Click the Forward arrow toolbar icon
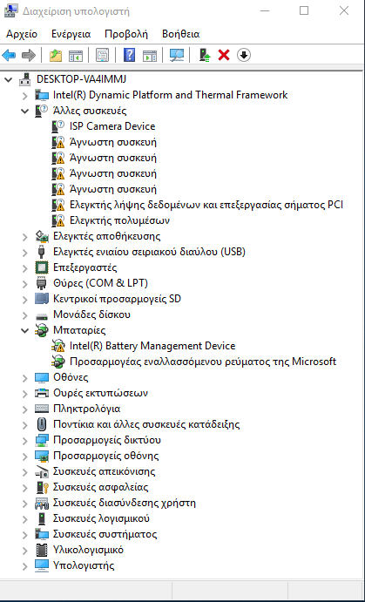The image size is (365, 602). point(29,55)
